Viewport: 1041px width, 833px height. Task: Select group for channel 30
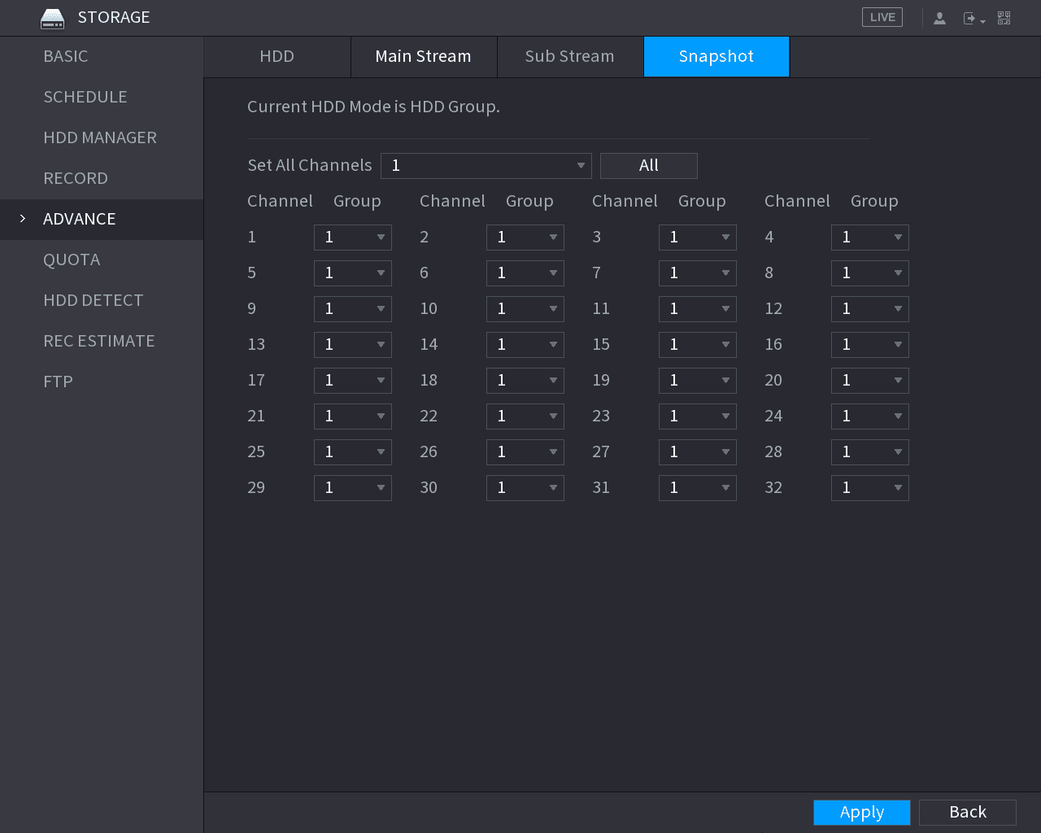pos(525,487)
